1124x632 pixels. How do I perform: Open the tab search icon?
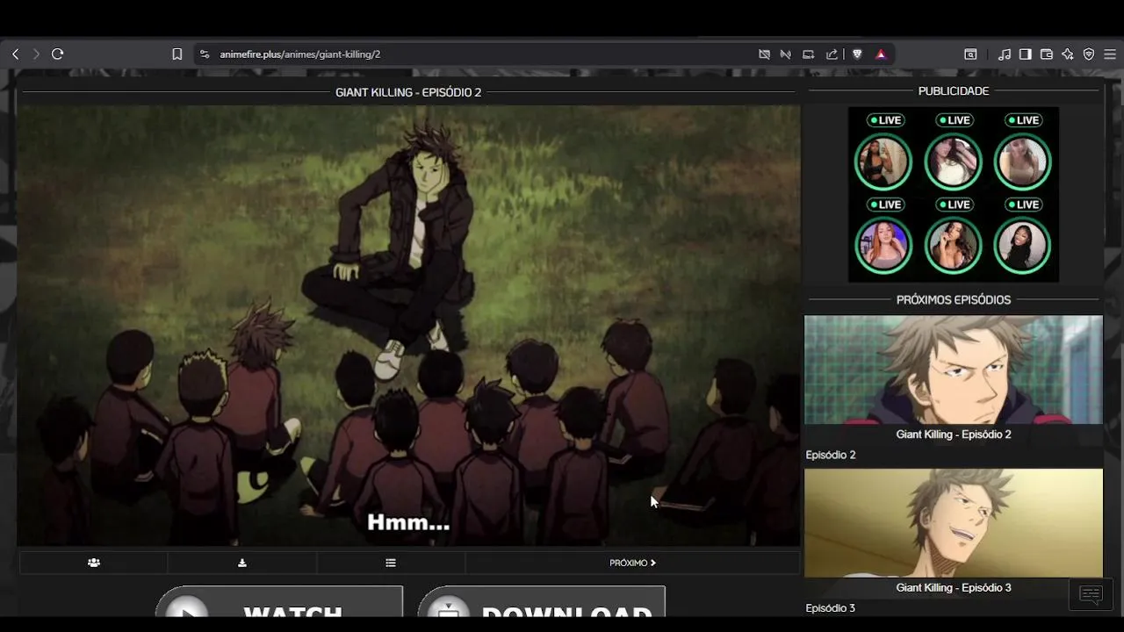pyautogui.click(x=970, y=54)
